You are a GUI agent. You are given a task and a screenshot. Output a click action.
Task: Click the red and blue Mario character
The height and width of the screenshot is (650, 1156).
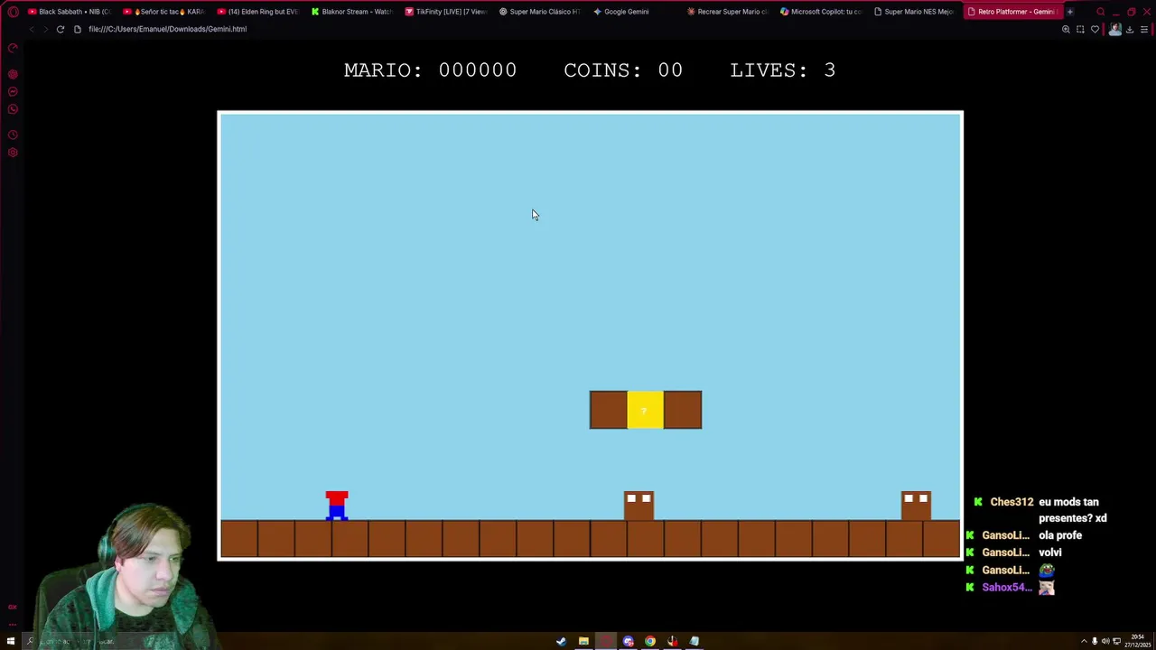(337, 506)
